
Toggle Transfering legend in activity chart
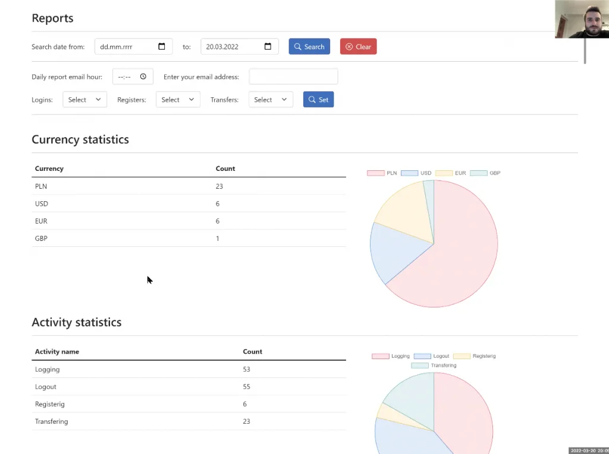[x=434, y=365]
